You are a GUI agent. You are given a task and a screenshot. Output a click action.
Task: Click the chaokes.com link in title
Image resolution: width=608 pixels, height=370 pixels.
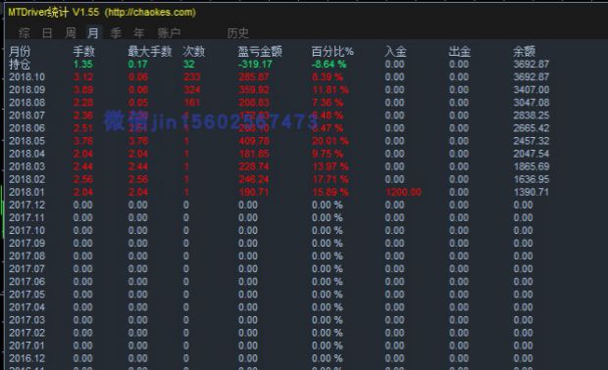150,13
